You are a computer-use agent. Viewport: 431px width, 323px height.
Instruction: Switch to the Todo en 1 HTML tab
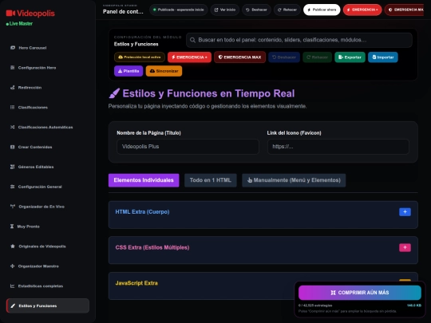click(x=210, y=180)
